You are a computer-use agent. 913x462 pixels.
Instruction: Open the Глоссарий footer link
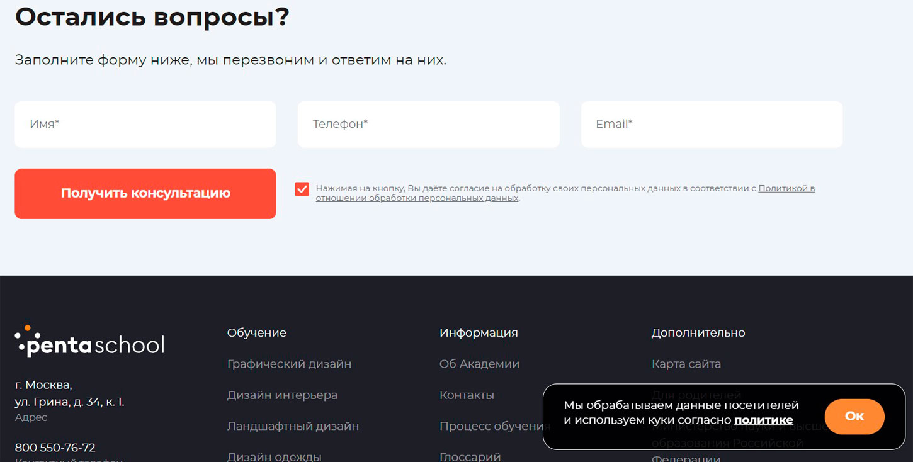coord(470,457)
